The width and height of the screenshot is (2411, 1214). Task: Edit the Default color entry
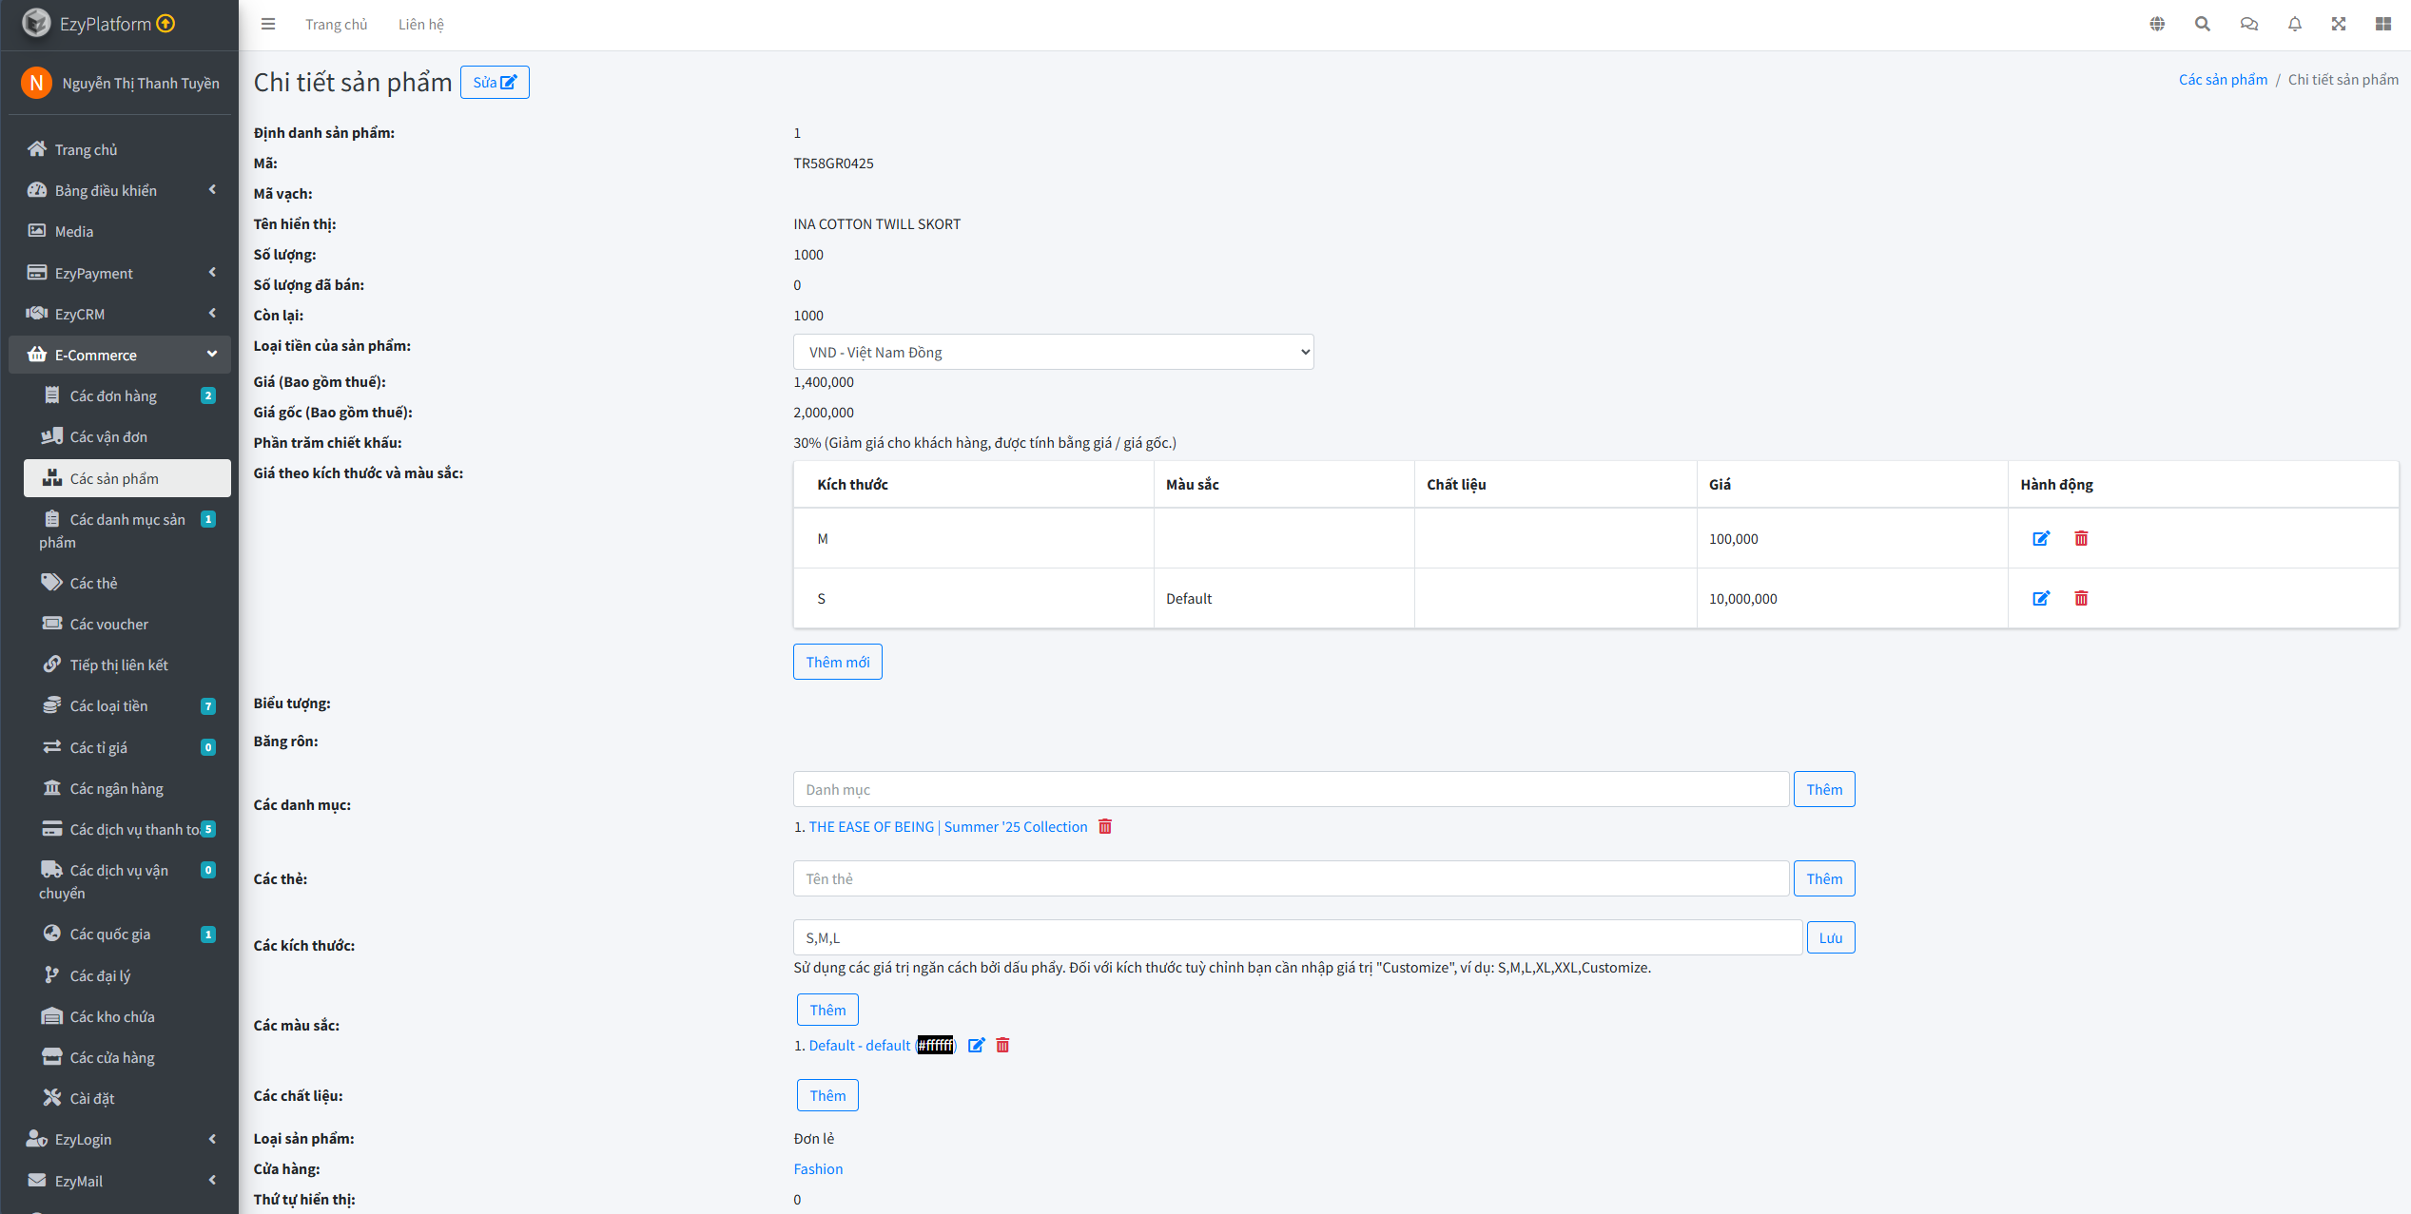click(976, 1045)
